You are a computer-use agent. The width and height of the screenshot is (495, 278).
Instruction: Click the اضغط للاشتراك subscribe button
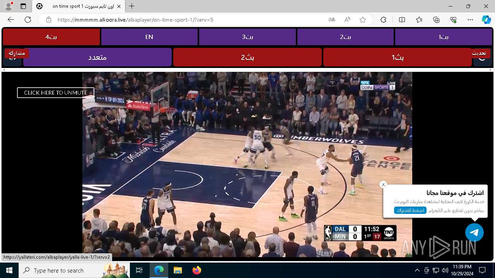[410, 210]
